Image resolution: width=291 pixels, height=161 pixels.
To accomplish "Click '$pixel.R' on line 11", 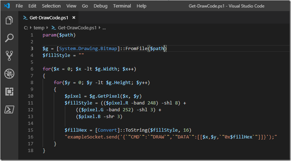I will 117,103.
